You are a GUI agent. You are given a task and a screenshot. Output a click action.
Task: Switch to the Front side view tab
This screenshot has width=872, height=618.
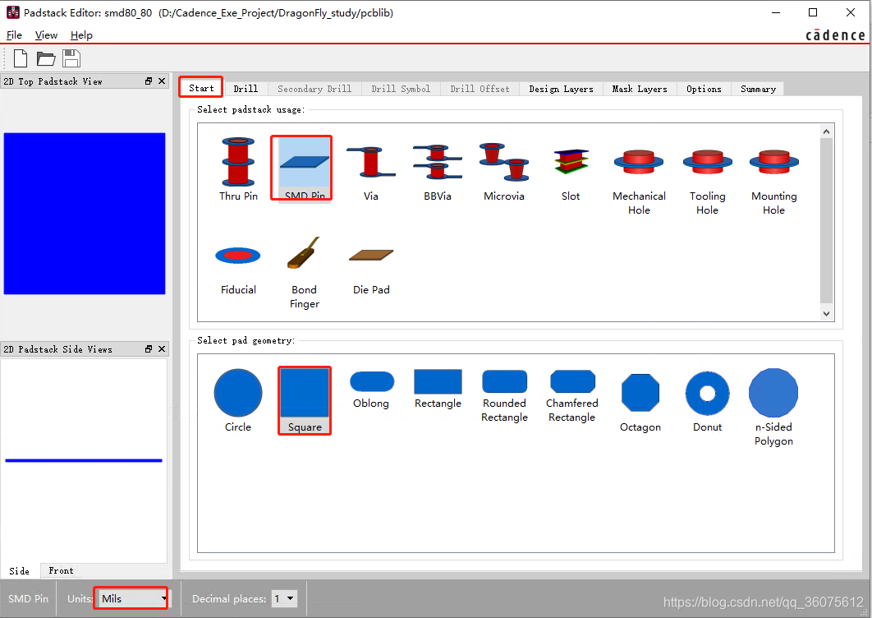click(x=61, y=570)
